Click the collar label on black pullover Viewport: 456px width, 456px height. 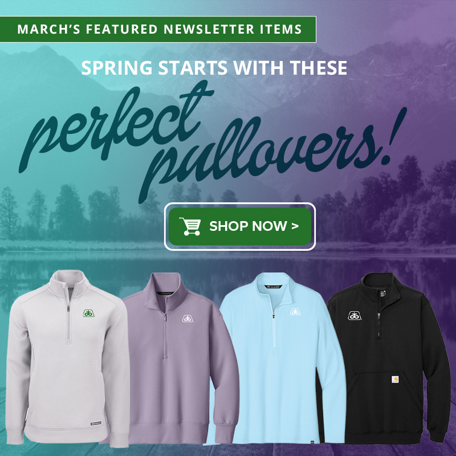[382, 294]
